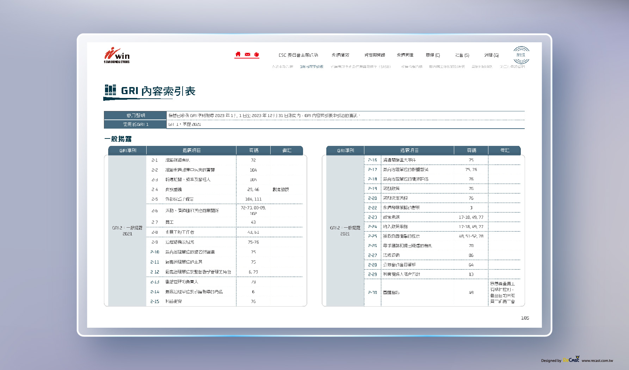The height and width of the screenshot is (370, 629).
Task: Open the 永續管理 menu item
Action: tap(405, 55)
